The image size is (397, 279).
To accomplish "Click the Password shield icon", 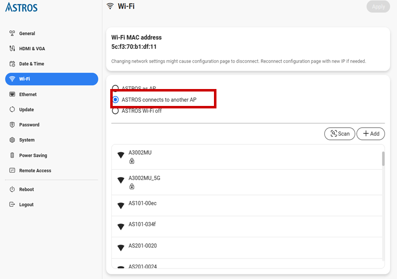I will pyautogui.click(x=12, y=125).
